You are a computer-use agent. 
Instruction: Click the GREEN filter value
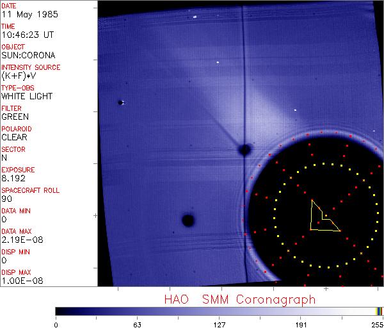15,117
